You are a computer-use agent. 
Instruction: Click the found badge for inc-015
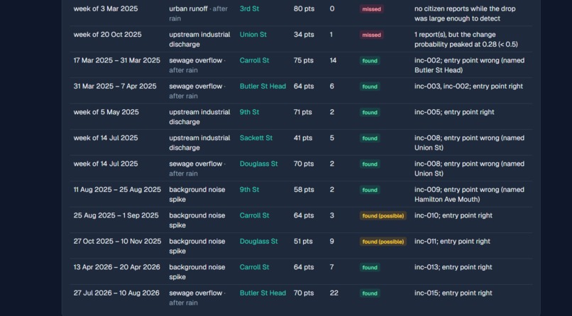(370, 293)
